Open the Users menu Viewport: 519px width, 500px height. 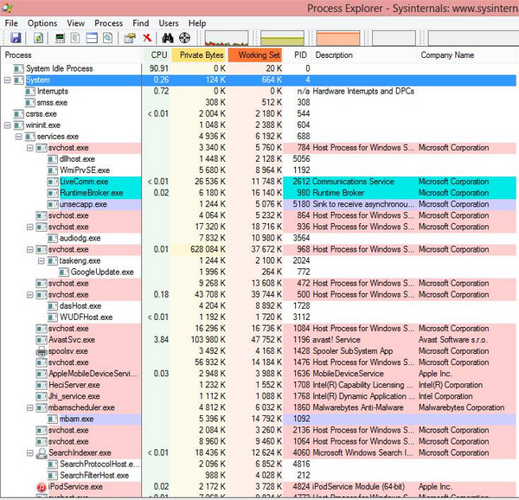coord(169,23)
